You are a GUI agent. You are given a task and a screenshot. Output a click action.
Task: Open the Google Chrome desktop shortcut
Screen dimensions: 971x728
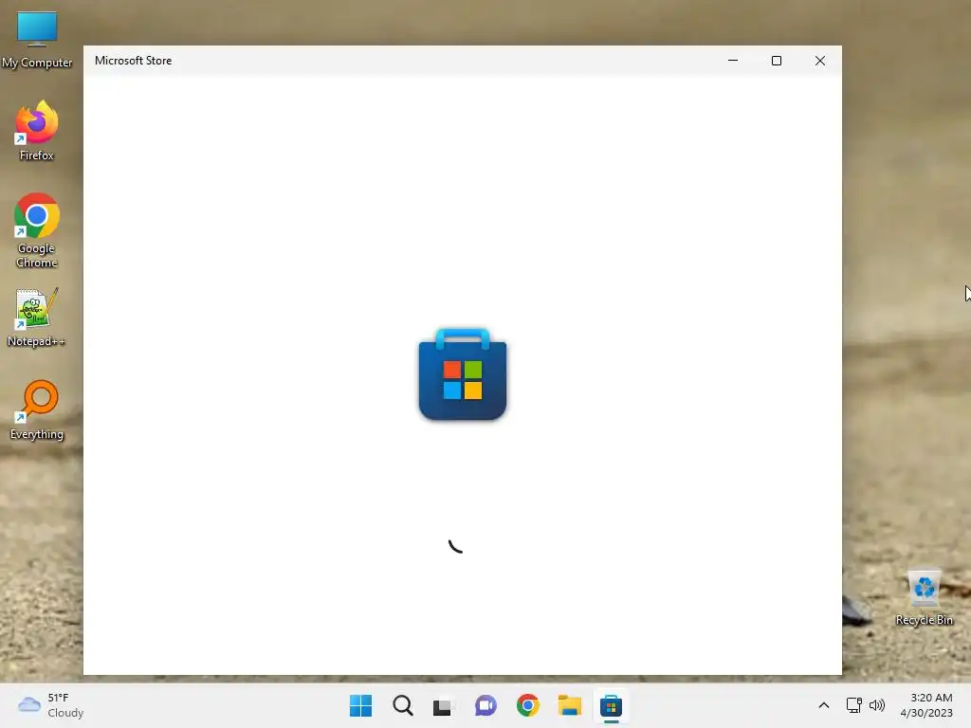37,230
